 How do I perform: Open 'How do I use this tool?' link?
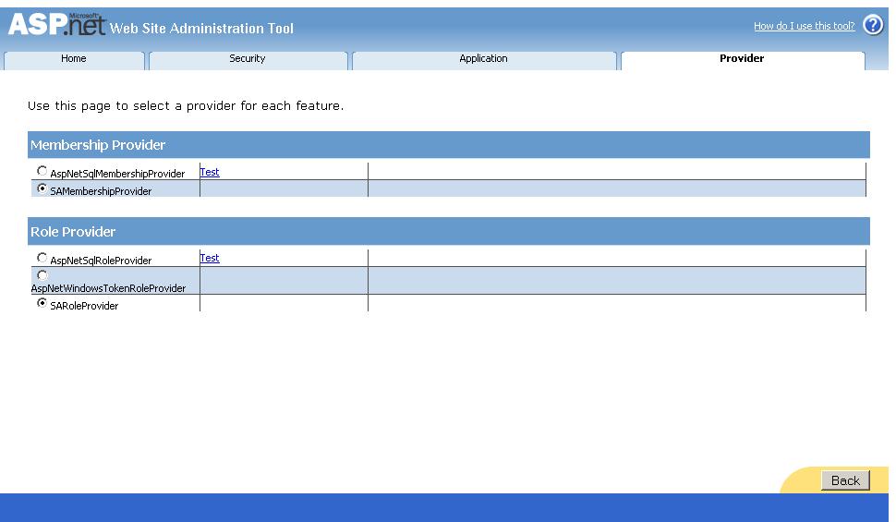tap(804, 26)
